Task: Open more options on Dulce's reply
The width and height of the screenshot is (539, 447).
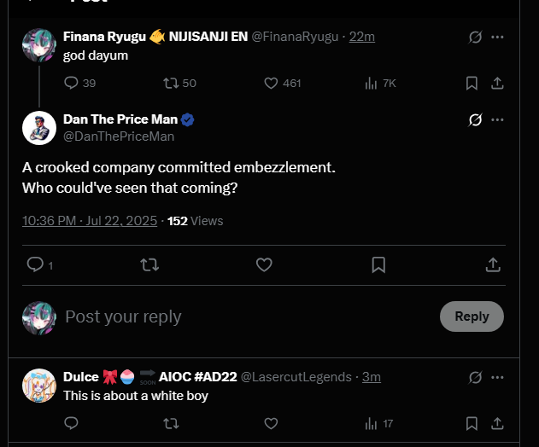Action: click(497, 377)
